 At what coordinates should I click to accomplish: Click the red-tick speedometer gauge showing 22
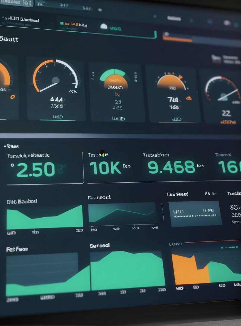tap(223, 89)
